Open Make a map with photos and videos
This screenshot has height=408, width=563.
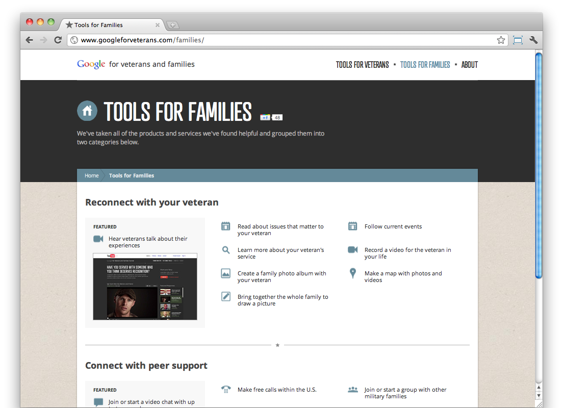coord(403,276)
